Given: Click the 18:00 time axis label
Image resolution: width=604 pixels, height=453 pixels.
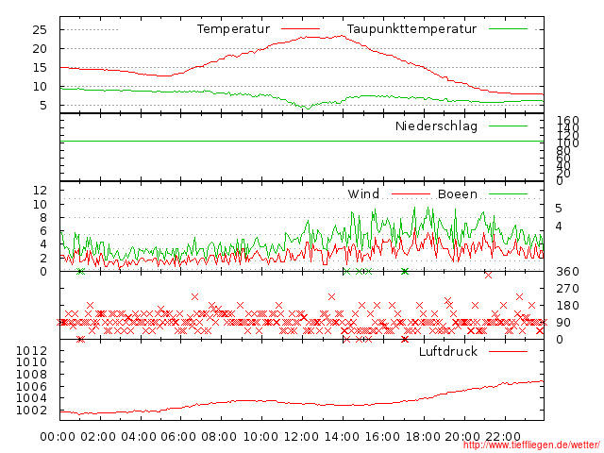Looking at the screenshot, I should click(423, 437).
